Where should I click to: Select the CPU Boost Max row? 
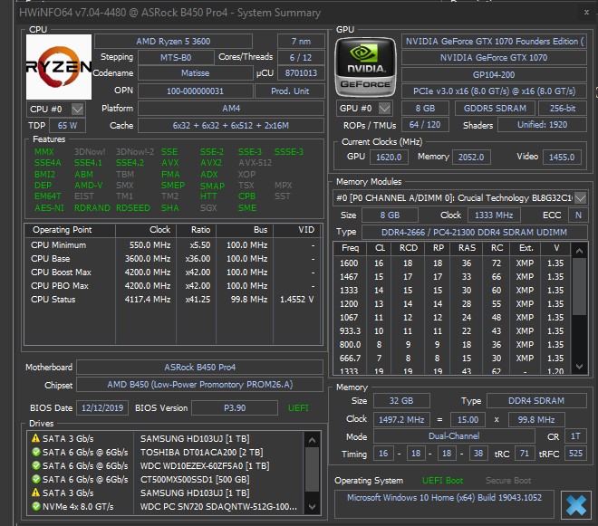coord(174,273)
